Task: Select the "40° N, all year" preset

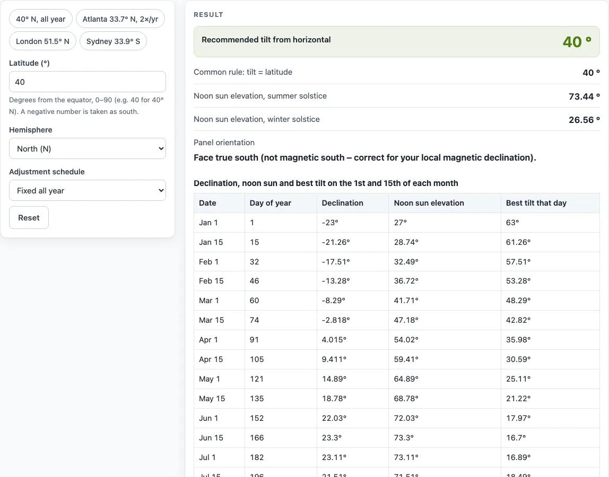Action: 41,19
